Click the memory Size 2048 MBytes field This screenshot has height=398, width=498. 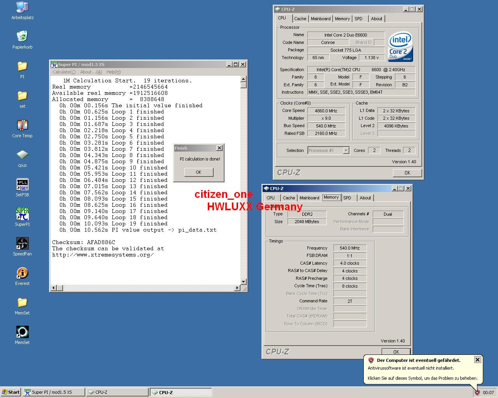307,222
